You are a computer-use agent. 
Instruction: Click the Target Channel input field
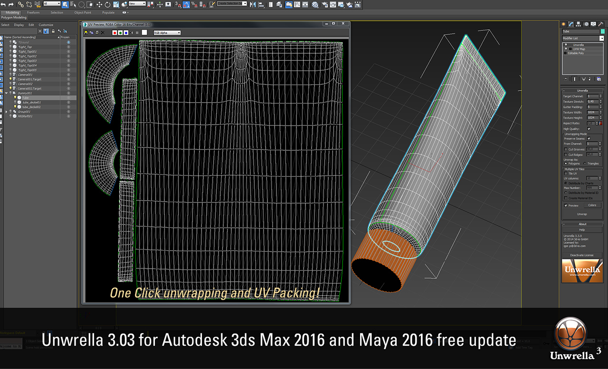(x=593, y=96)
